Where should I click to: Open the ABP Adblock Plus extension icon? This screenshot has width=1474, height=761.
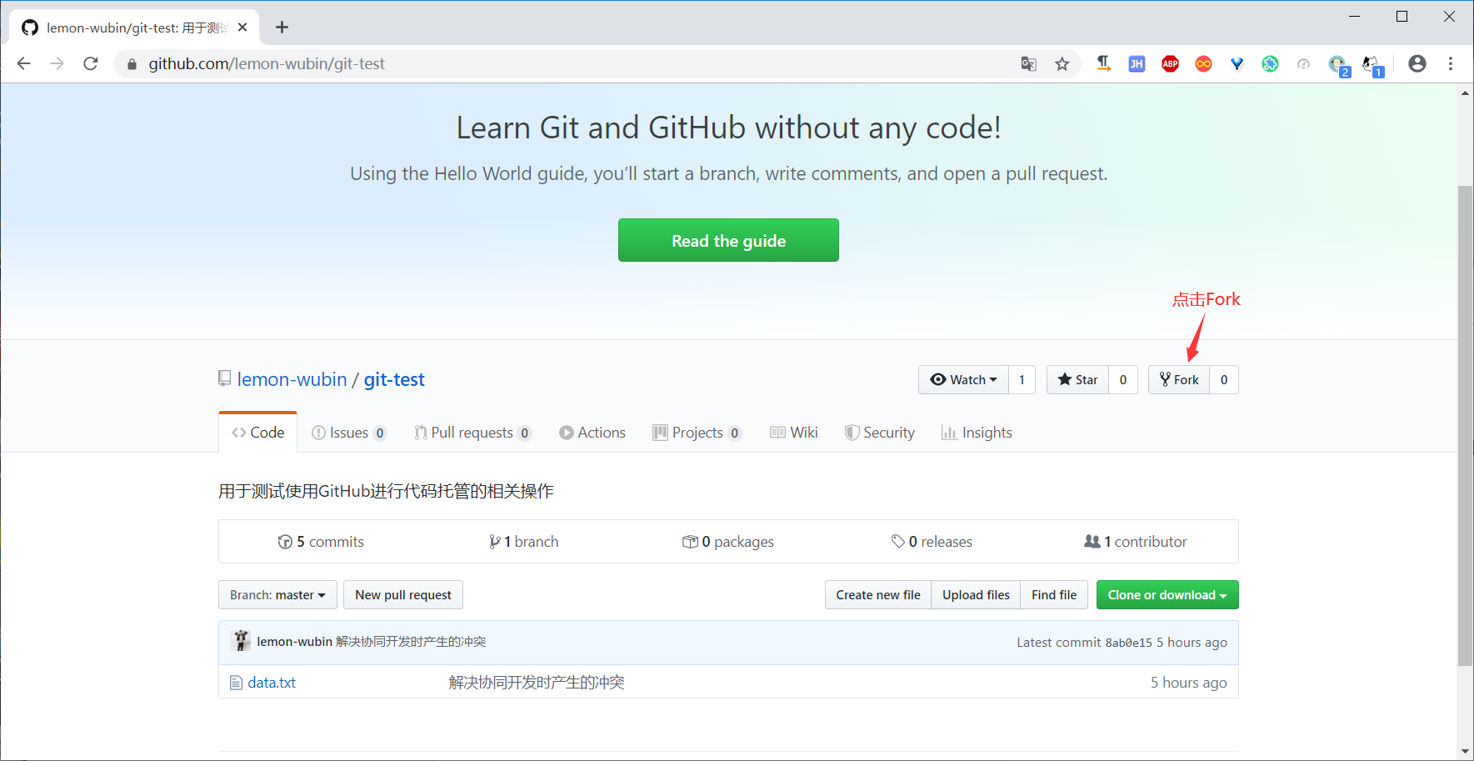click(x=1170, y=64)
